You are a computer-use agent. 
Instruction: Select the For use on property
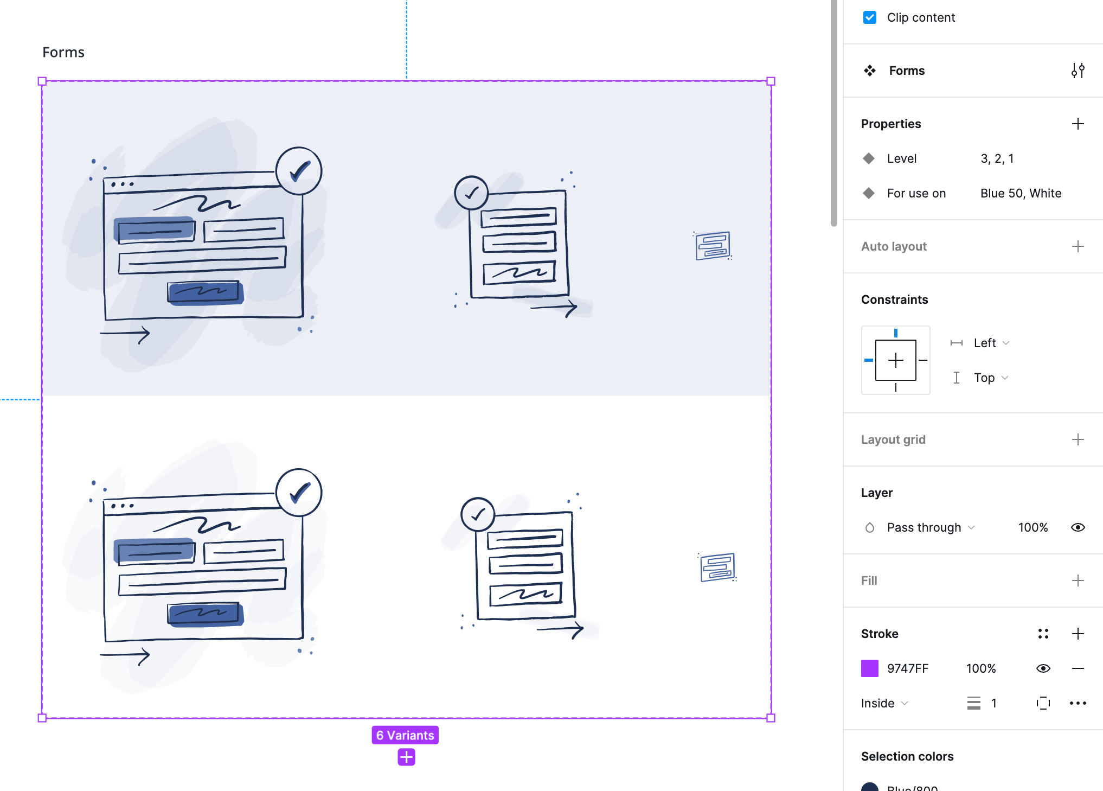click(973, 193)
